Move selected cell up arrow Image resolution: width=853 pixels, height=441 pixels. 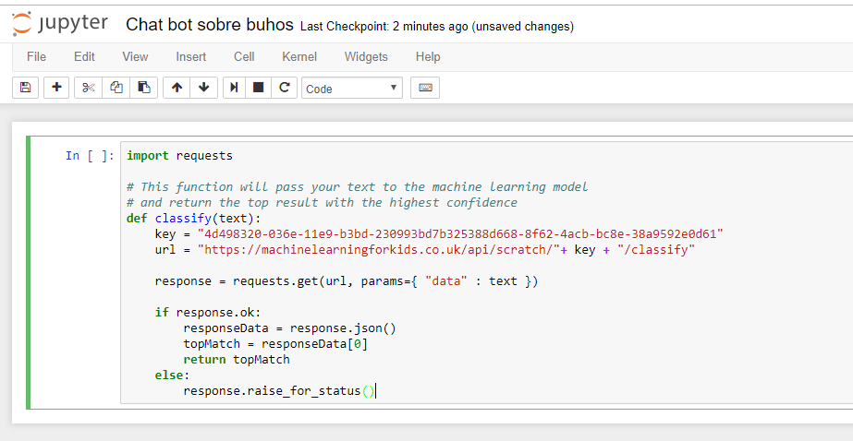(177, 88)
